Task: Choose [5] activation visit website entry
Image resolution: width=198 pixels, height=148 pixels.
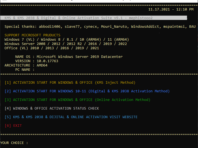Action: pos(71,117)
